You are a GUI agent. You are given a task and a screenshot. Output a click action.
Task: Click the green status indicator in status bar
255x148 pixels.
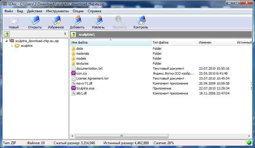click(x=249, y=143)
